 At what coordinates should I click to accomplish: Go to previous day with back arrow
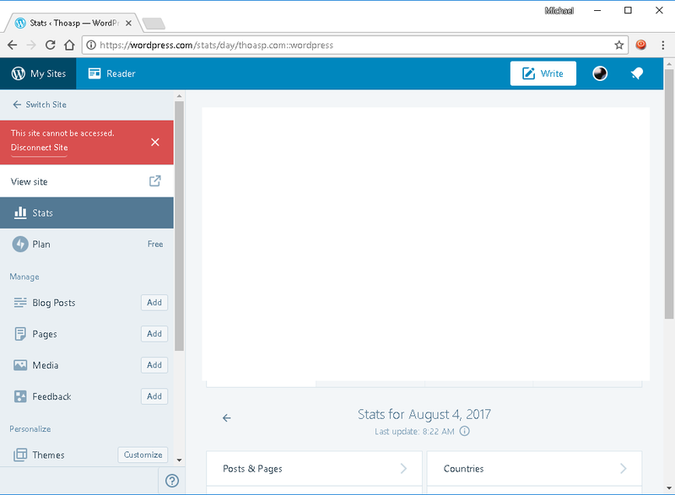226,417
